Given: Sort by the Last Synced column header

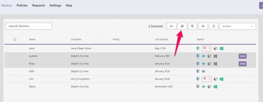Looking at the screenshot, I should (x=161, y=39).
